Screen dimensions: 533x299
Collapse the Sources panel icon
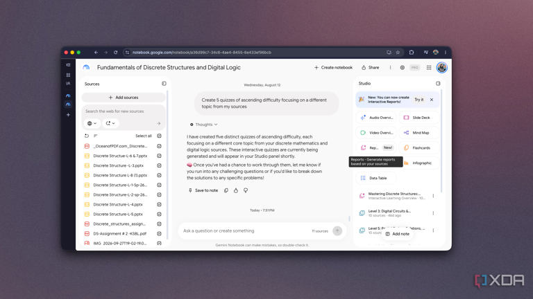(164, 83)
